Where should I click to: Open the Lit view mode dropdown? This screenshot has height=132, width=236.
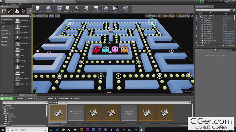pyautogui.click(x=51, y=16)
